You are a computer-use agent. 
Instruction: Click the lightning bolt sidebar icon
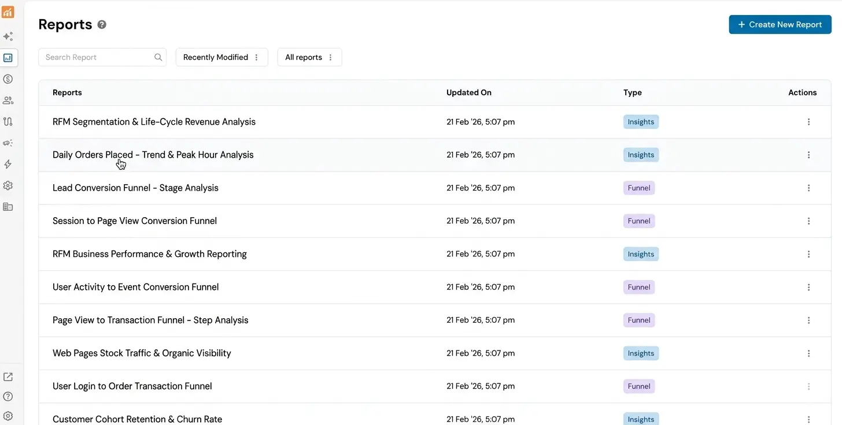8,165
